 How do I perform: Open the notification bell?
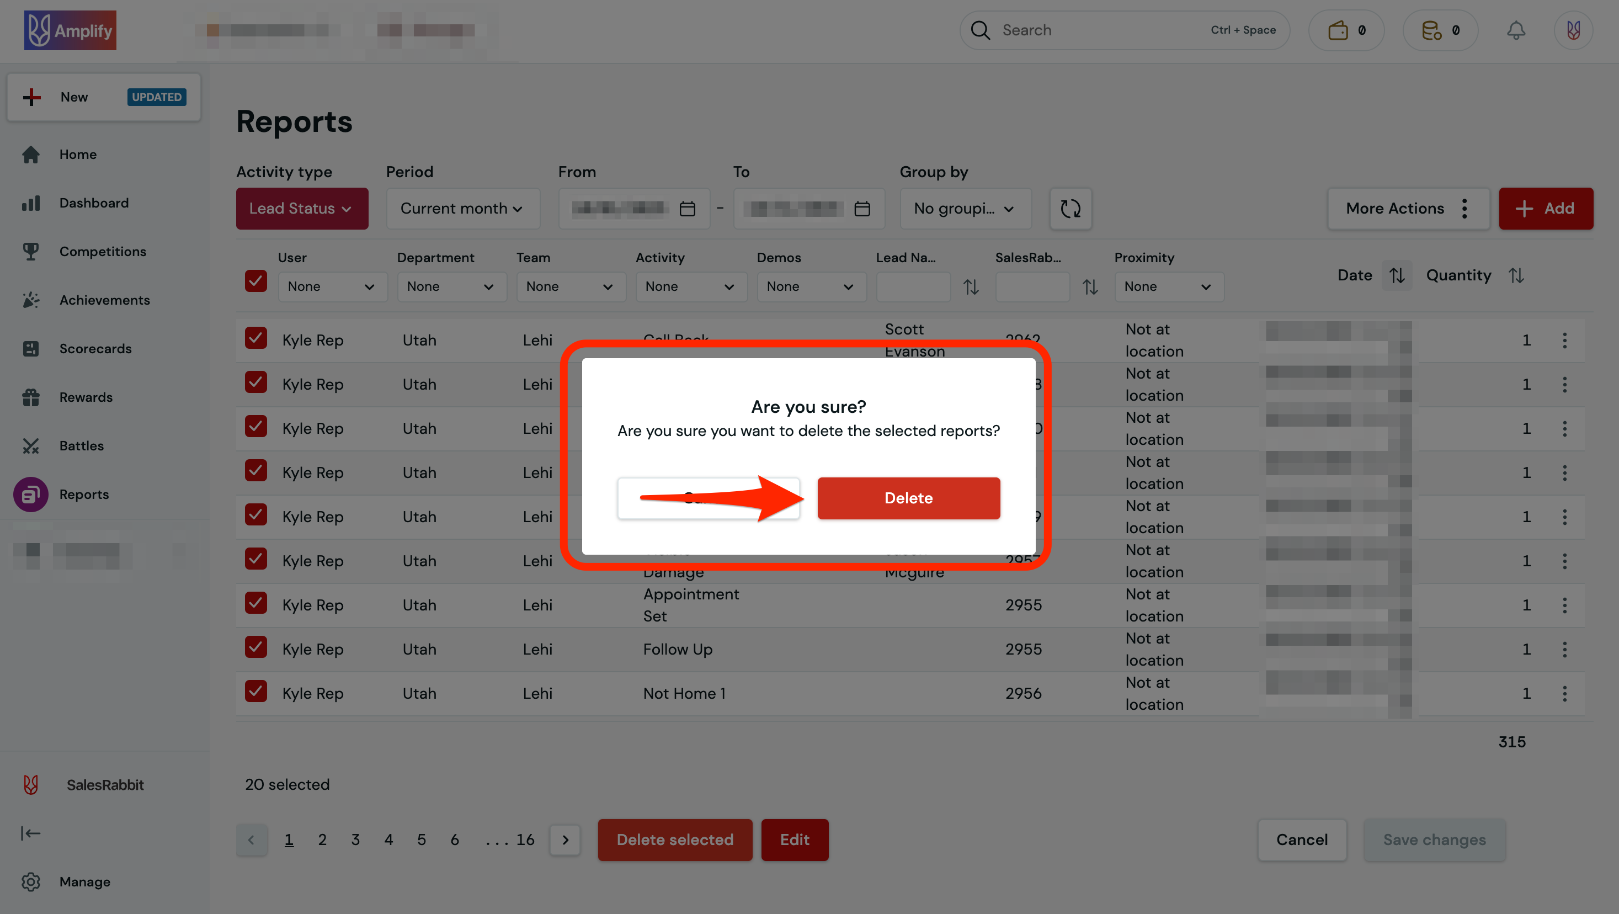[x=1516, y=30]
